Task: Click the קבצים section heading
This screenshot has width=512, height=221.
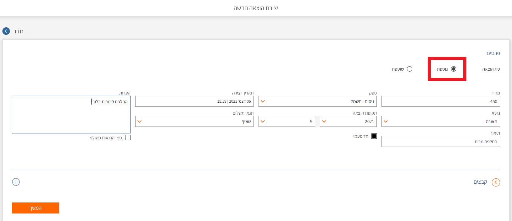Action: pyautogui.click(x=480, y=182)
